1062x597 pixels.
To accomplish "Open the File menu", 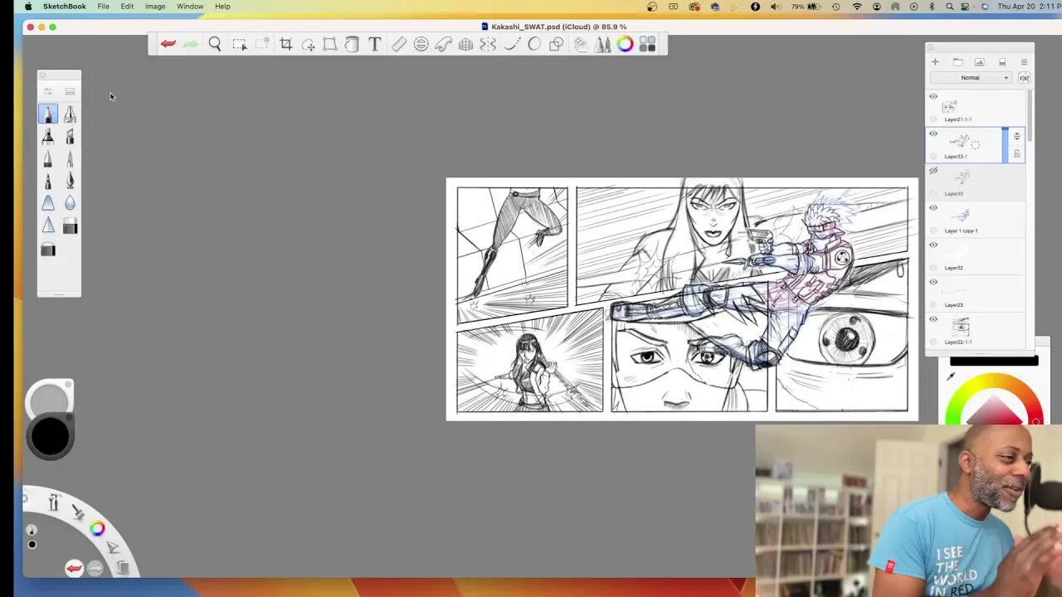I will tap(104, 7).
